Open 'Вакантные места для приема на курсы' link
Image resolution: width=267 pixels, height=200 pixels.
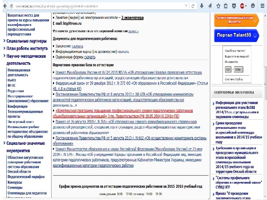[x=28, y=25]
